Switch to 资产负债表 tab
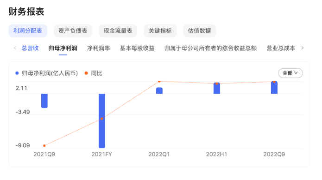The width and height of the screenshot is (322, 180). tap(73, 31)
